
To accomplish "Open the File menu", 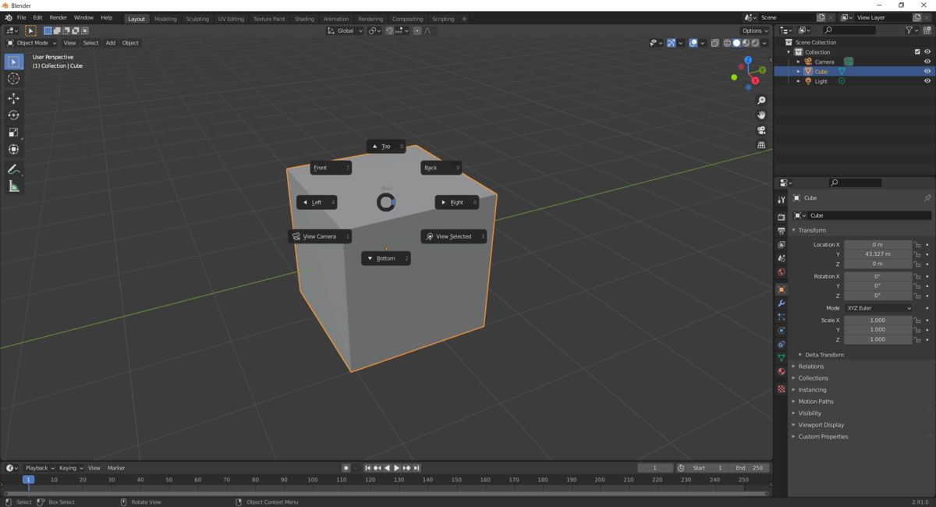I will pyautogui.click(x=21, y=17).
